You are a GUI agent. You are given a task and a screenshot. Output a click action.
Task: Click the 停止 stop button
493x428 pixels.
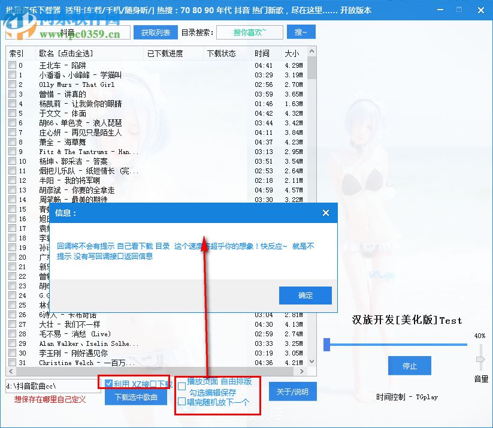pos(409,366)
